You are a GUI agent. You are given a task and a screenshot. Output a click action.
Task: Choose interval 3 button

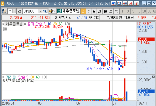tap(128, 11)
